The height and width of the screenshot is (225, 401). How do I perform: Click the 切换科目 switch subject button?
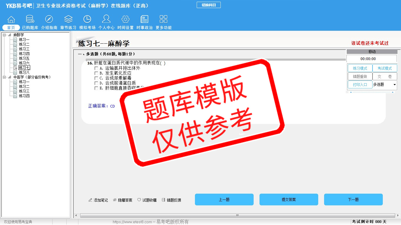point(209,5)
